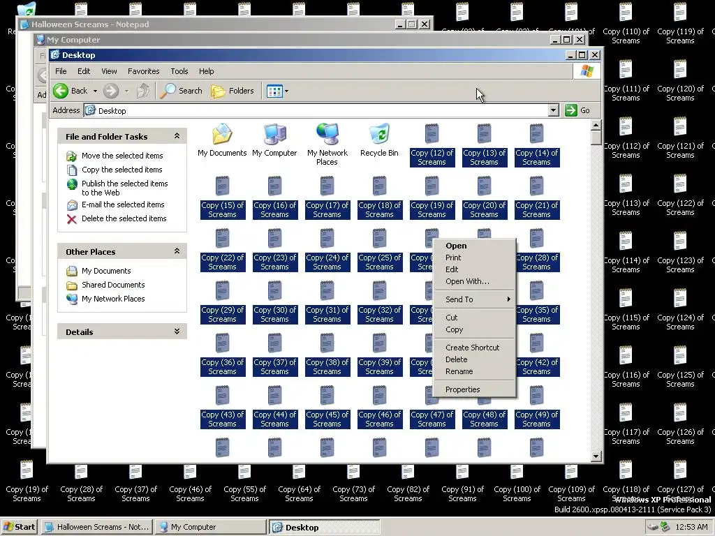Click Move the selected items
This screenshot has height=536, width=715.
click(x=122, y=156)
